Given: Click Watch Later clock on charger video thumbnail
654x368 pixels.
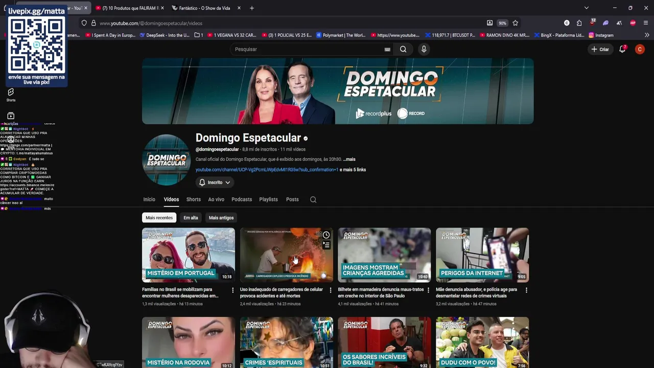Looking at the screenshot, I should click(x=326, y=235).
